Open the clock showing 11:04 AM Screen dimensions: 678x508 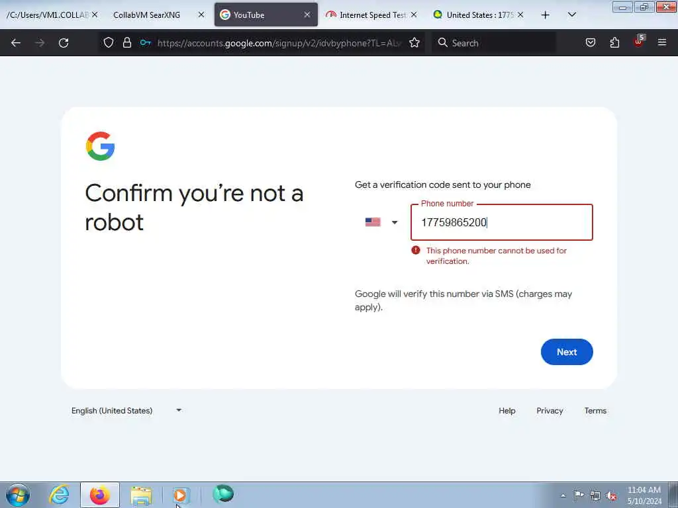pyautogui.click(x=644, y=495)
